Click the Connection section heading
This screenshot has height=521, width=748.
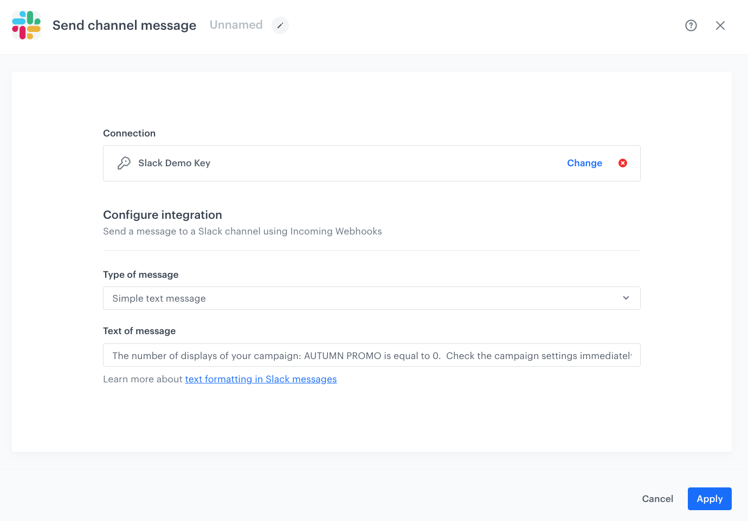(129, 133)
